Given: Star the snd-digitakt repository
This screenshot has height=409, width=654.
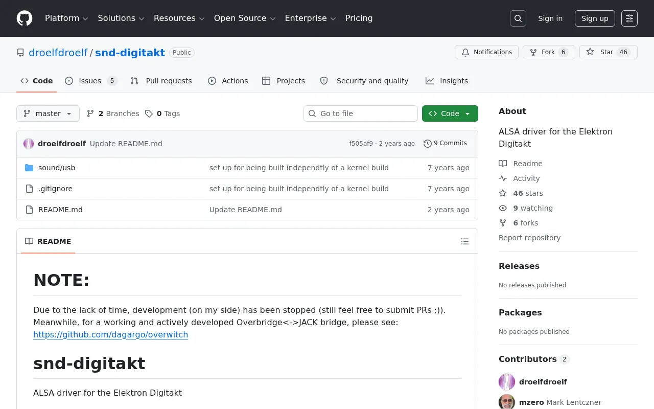Looking at the screenshot, I should (609, 52).
